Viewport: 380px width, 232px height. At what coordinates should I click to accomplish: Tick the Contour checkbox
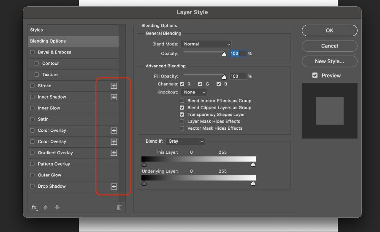tap(37, 63)
